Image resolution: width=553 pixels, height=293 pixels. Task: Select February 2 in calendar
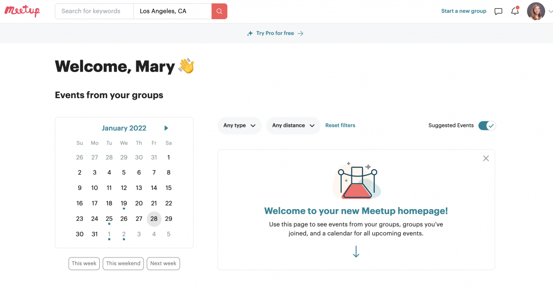(x=124, y=234)
